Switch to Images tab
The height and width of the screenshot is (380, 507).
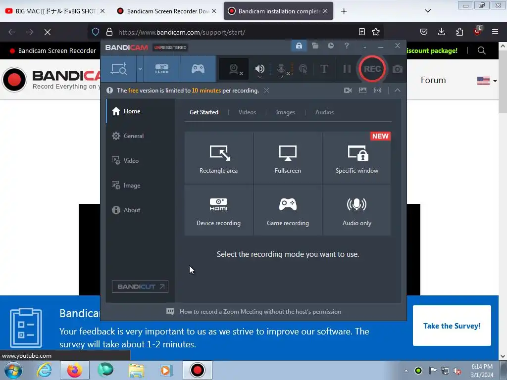[x=285, y=112]
